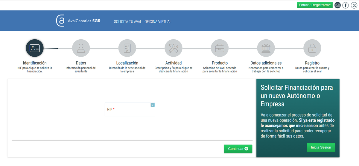Click the AvalCanarias SGR logo
The image size is (359, 166).
[78, 21]
